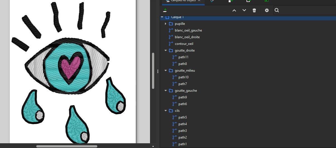336x148 pixels.
Task: Open layers panel settings via gear icon
Action: 267,10
